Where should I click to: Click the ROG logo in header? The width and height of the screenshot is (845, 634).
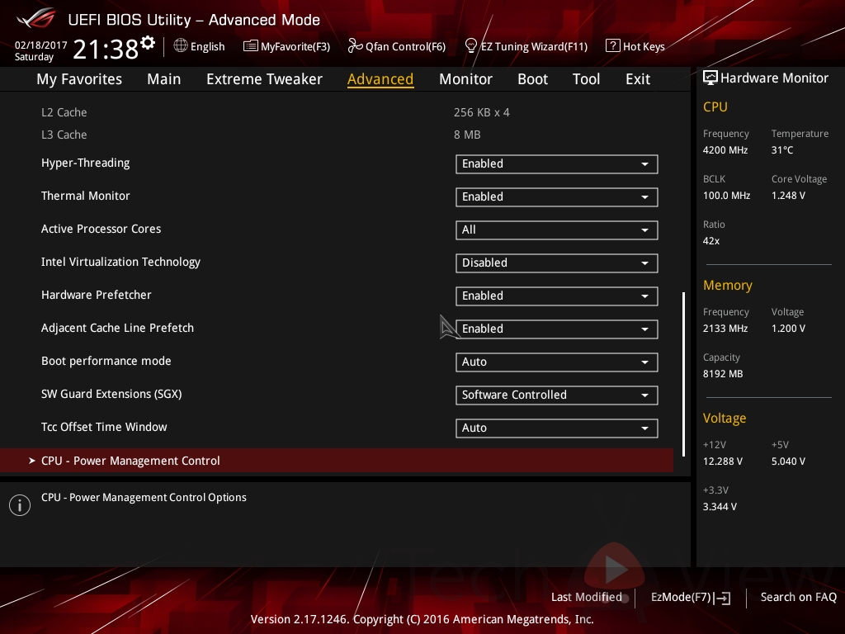36,18
